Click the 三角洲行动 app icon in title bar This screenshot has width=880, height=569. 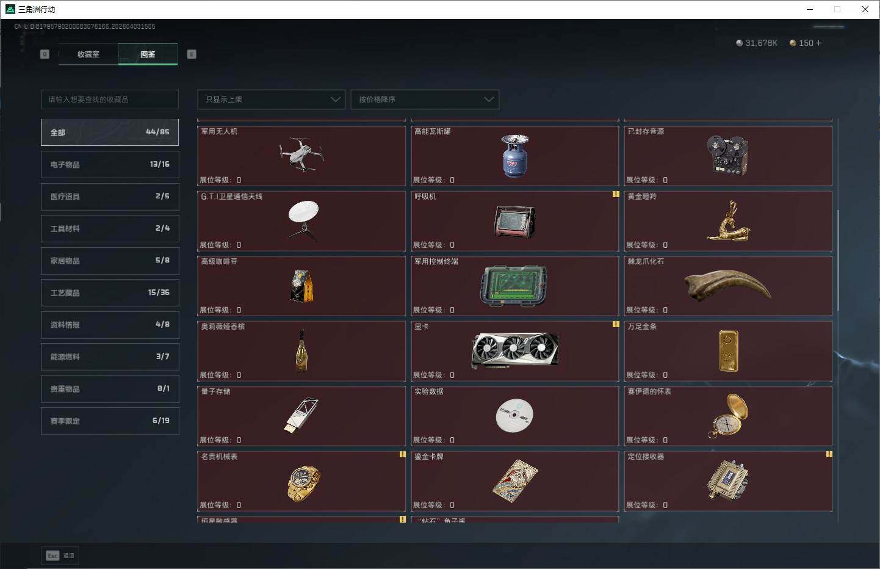[10, 9]
